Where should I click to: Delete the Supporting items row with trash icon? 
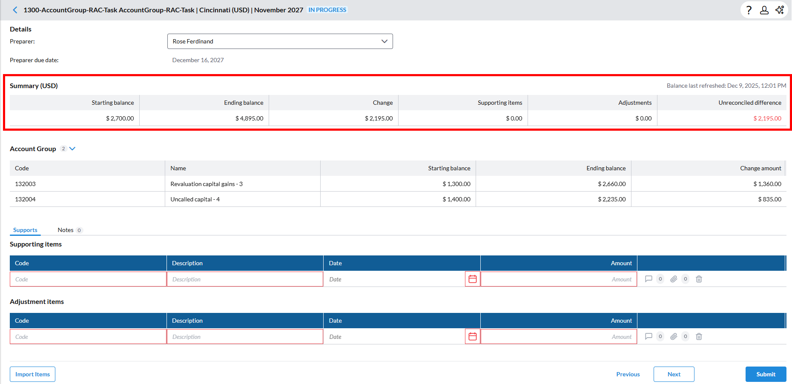(x=699, y=279)
